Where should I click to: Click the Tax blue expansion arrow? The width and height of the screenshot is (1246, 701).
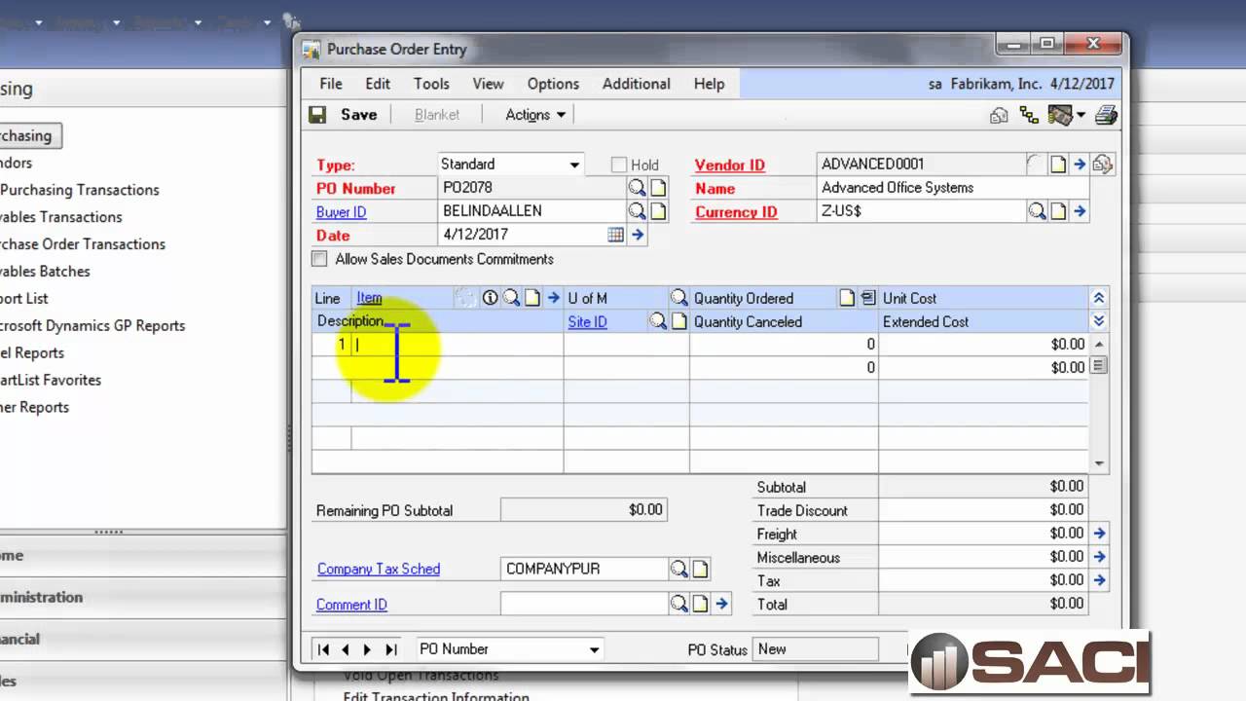point(1099,580)
